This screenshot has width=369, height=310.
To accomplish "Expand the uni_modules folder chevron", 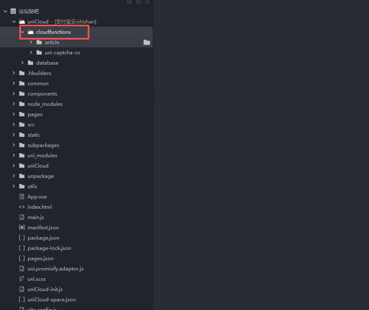I will pos(14,156).
